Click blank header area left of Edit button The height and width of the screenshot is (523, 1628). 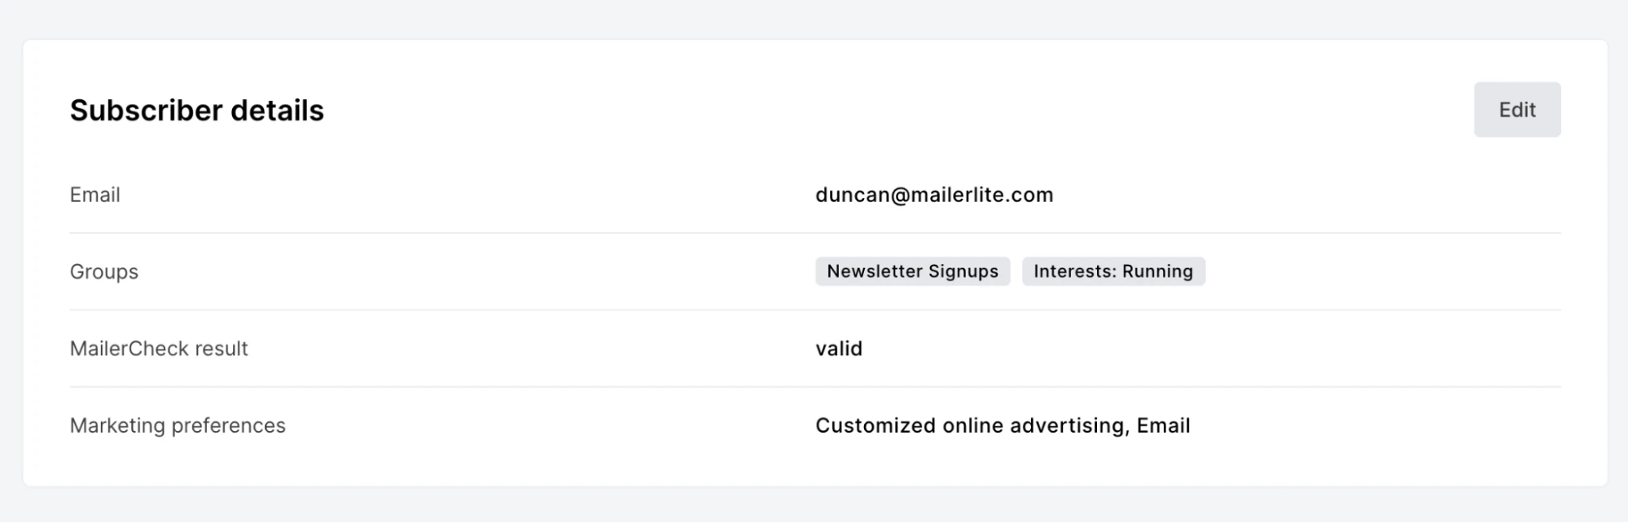tap(896, 110)
